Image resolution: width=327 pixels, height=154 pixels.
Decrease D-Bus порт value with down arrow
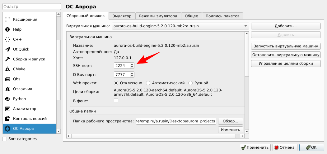(x=132, y=76)
